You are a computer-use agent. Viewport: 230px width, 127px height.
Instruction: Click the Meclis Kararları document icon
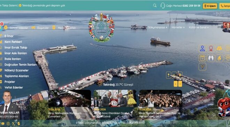54,27
